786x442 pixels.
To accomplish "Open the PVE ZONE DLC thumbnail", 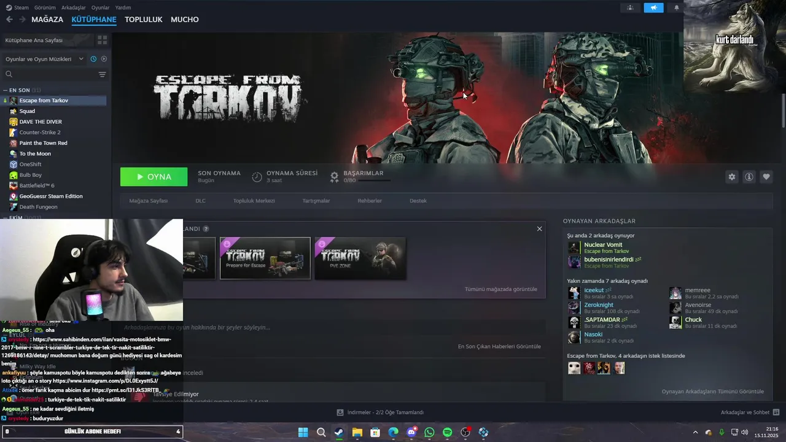I will tap(360, 258).
